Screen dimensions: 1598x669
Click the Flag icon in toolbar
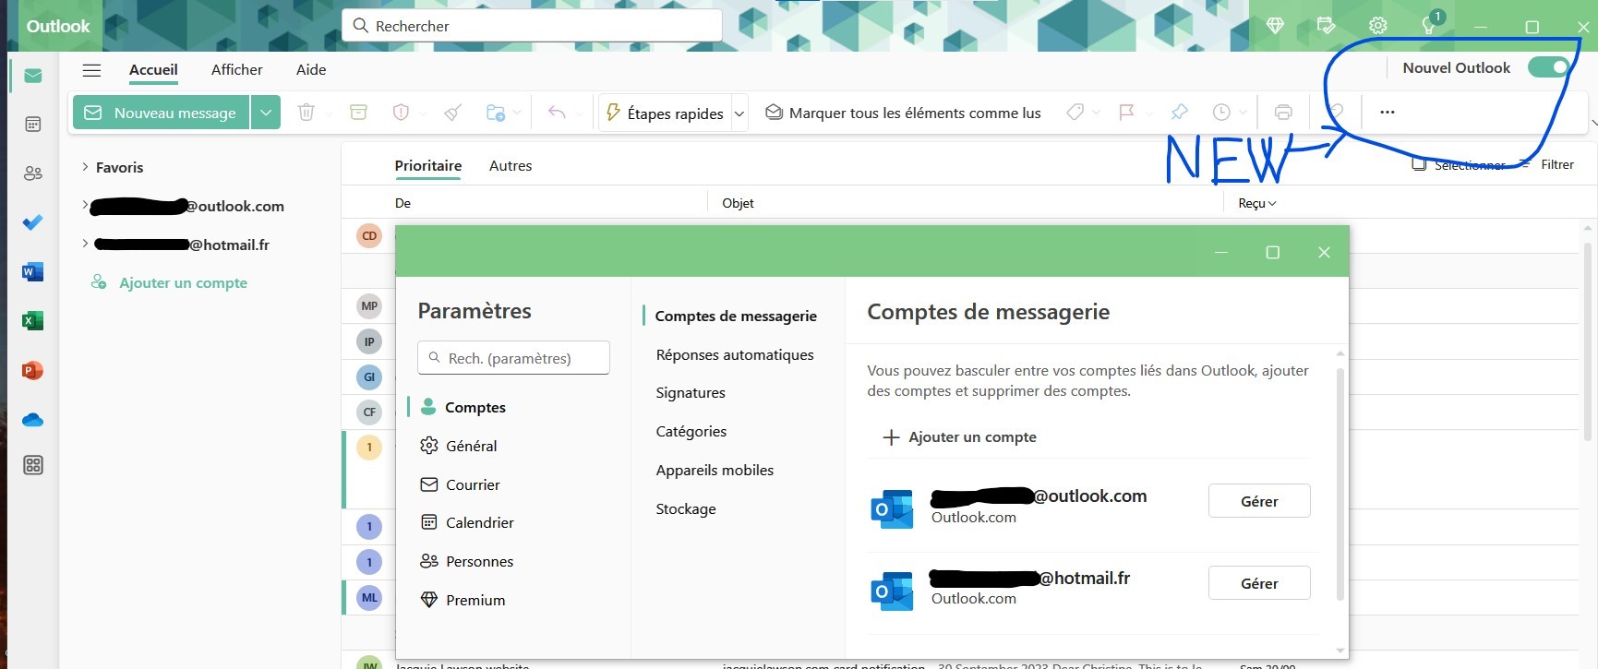1126,113
